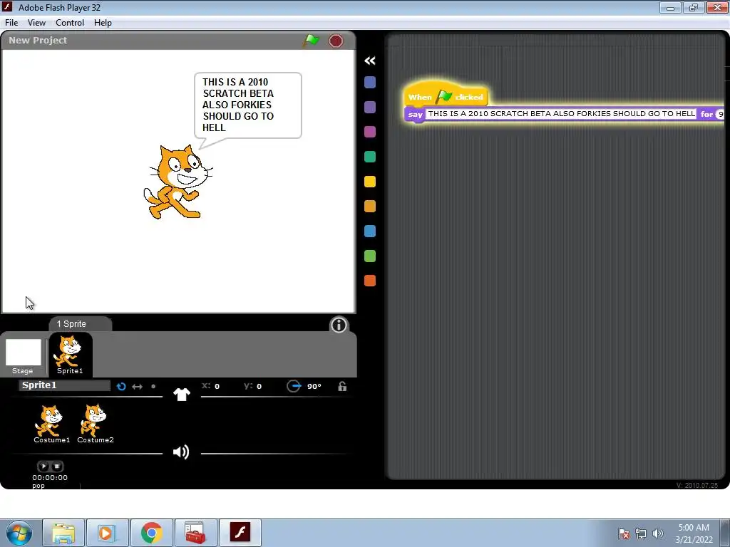Open the 1 Sprite tab
The height and width of the screenshot is (547, 730).
tap(79, 324)
